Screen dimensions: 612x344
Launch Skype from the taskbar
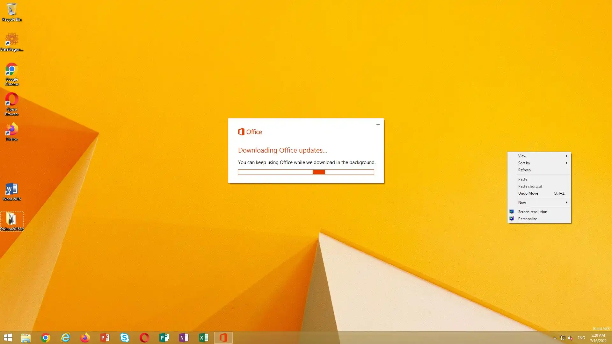125,338
